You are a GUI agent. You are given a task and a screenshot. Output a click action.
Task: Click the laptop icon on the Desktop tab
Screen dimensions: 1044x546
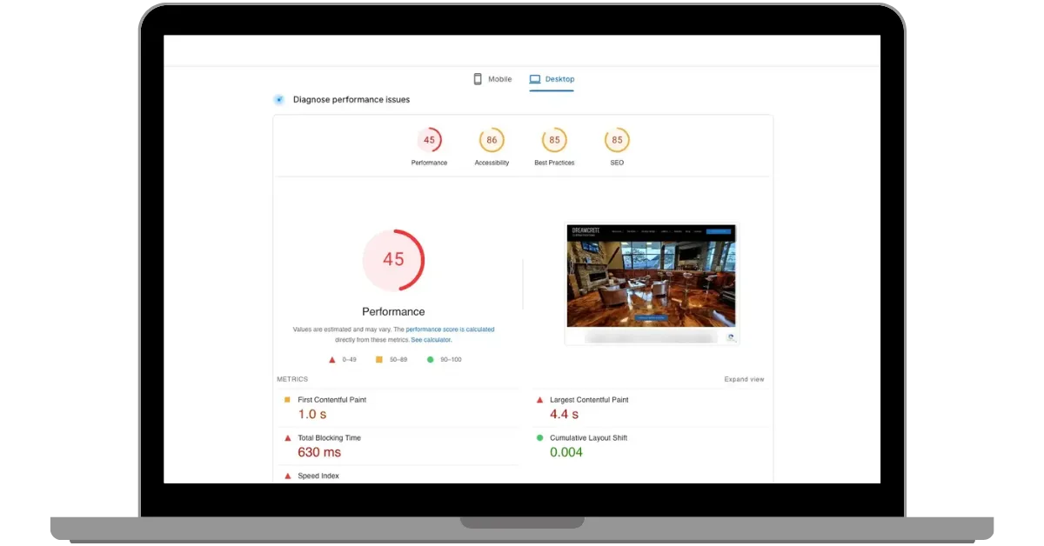tap(535, 79)
